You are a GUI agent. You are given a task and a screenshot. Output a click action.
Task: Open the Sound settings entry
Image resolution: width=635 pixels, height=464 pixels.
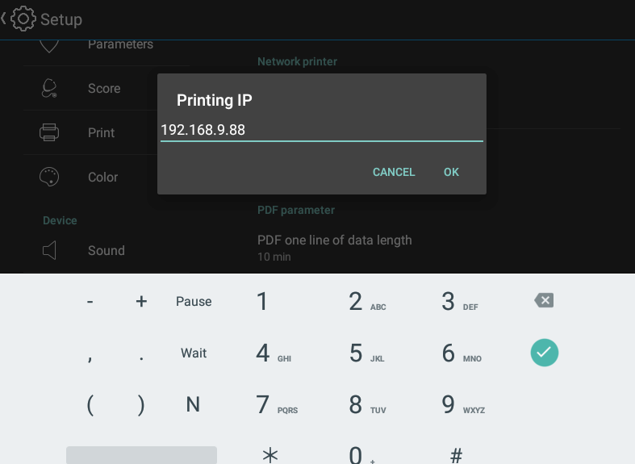click(107, 251)
